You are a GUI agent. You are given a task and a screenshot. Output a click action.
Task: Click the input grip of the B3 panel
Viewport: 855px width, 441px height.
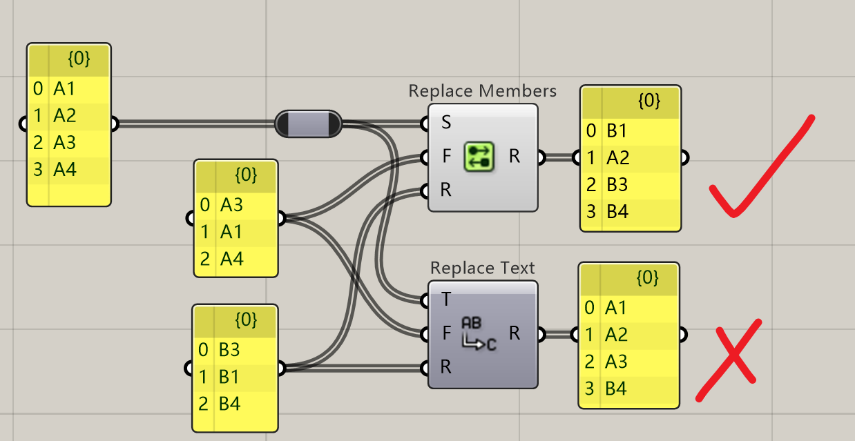pyautogui.click(x=189, y=369)
